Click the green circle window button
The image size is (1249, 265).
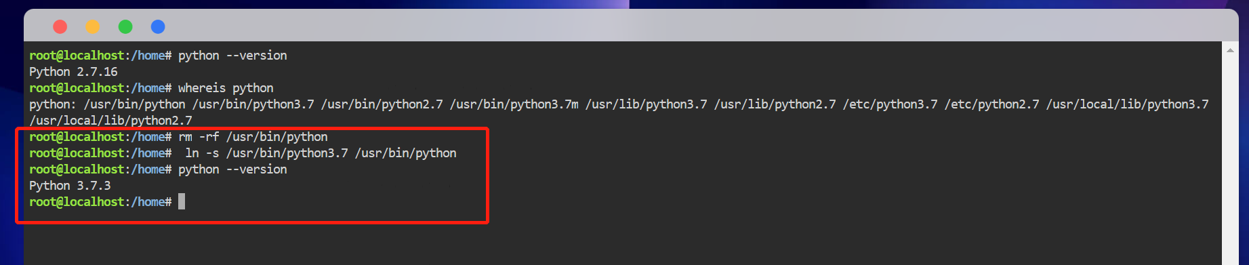coord(125,26)
